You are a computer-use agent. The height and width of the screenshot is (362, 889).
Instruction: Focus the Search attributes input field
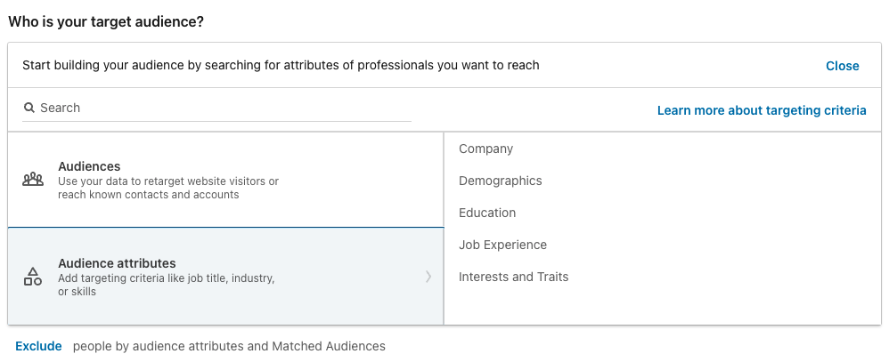click(x=223, y=108)
